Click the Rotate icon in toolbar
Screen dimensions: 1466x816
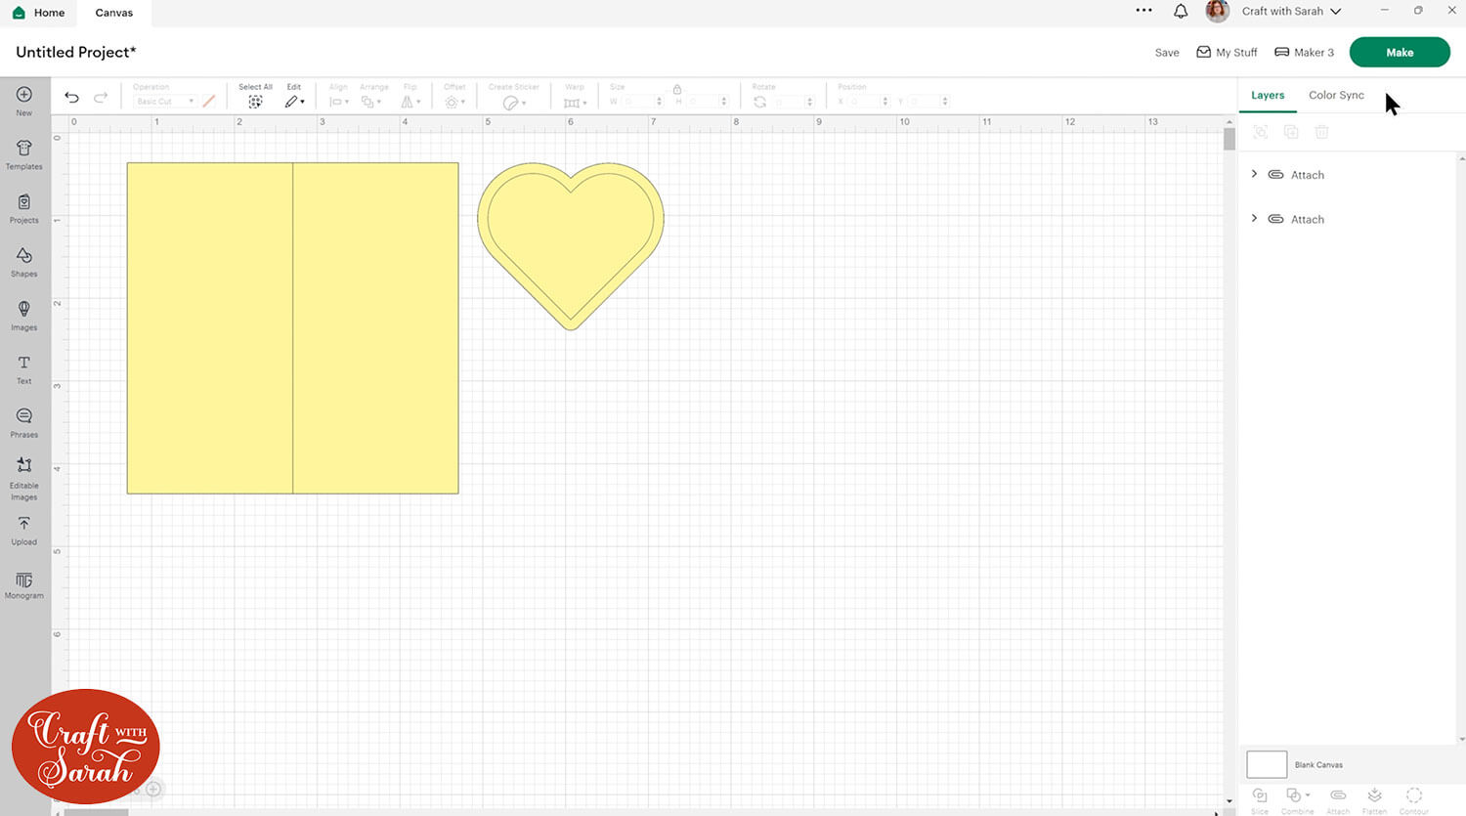click(x=759, y=102)
